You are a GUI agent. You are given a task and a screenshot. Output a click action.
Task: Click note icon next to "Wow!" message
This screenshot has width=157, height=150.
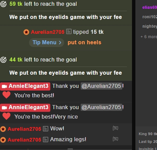click(x=46, y=129)
